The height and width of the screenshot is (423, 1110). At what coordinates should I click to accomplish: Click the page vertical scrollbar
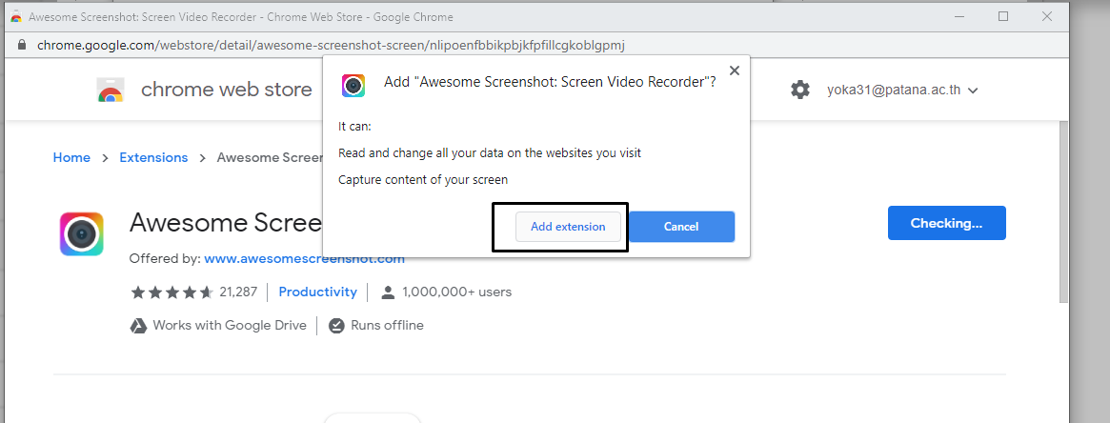[1063, 212]
